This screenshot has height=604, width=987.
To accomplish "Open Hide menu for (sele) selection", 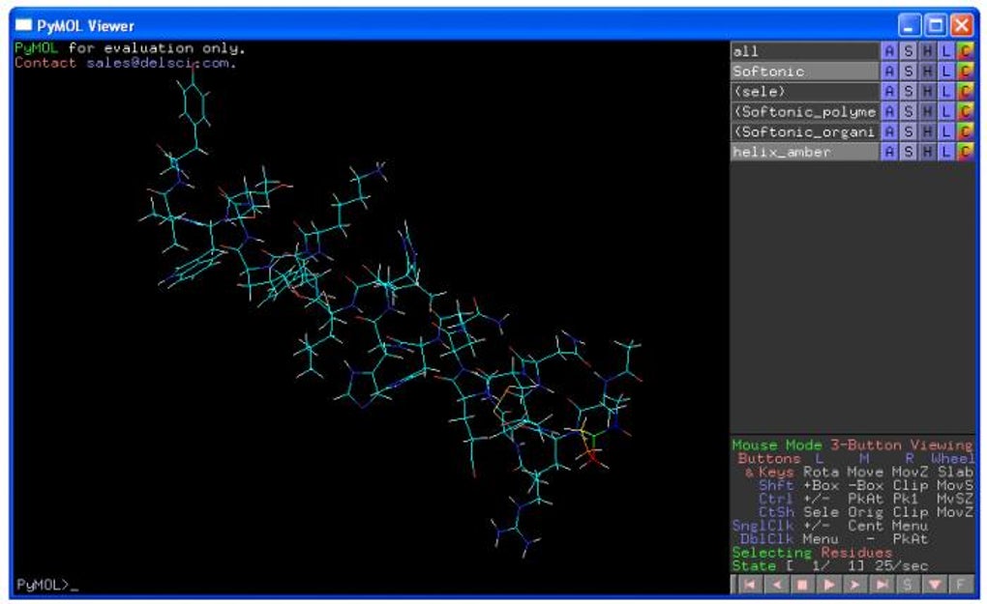I will [927, 91].
